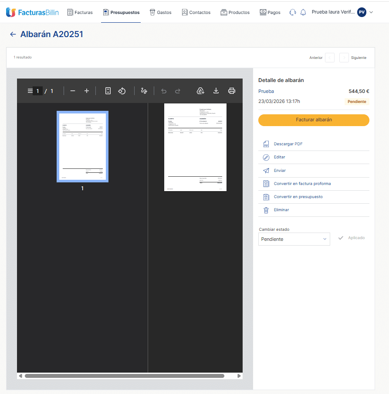389x394 pixels.
Task: Save the PDF to Google Drive
Action: click(200, 91)
